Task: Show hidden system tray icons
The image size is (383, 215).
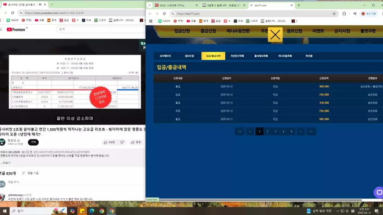Action: [337, 211]
